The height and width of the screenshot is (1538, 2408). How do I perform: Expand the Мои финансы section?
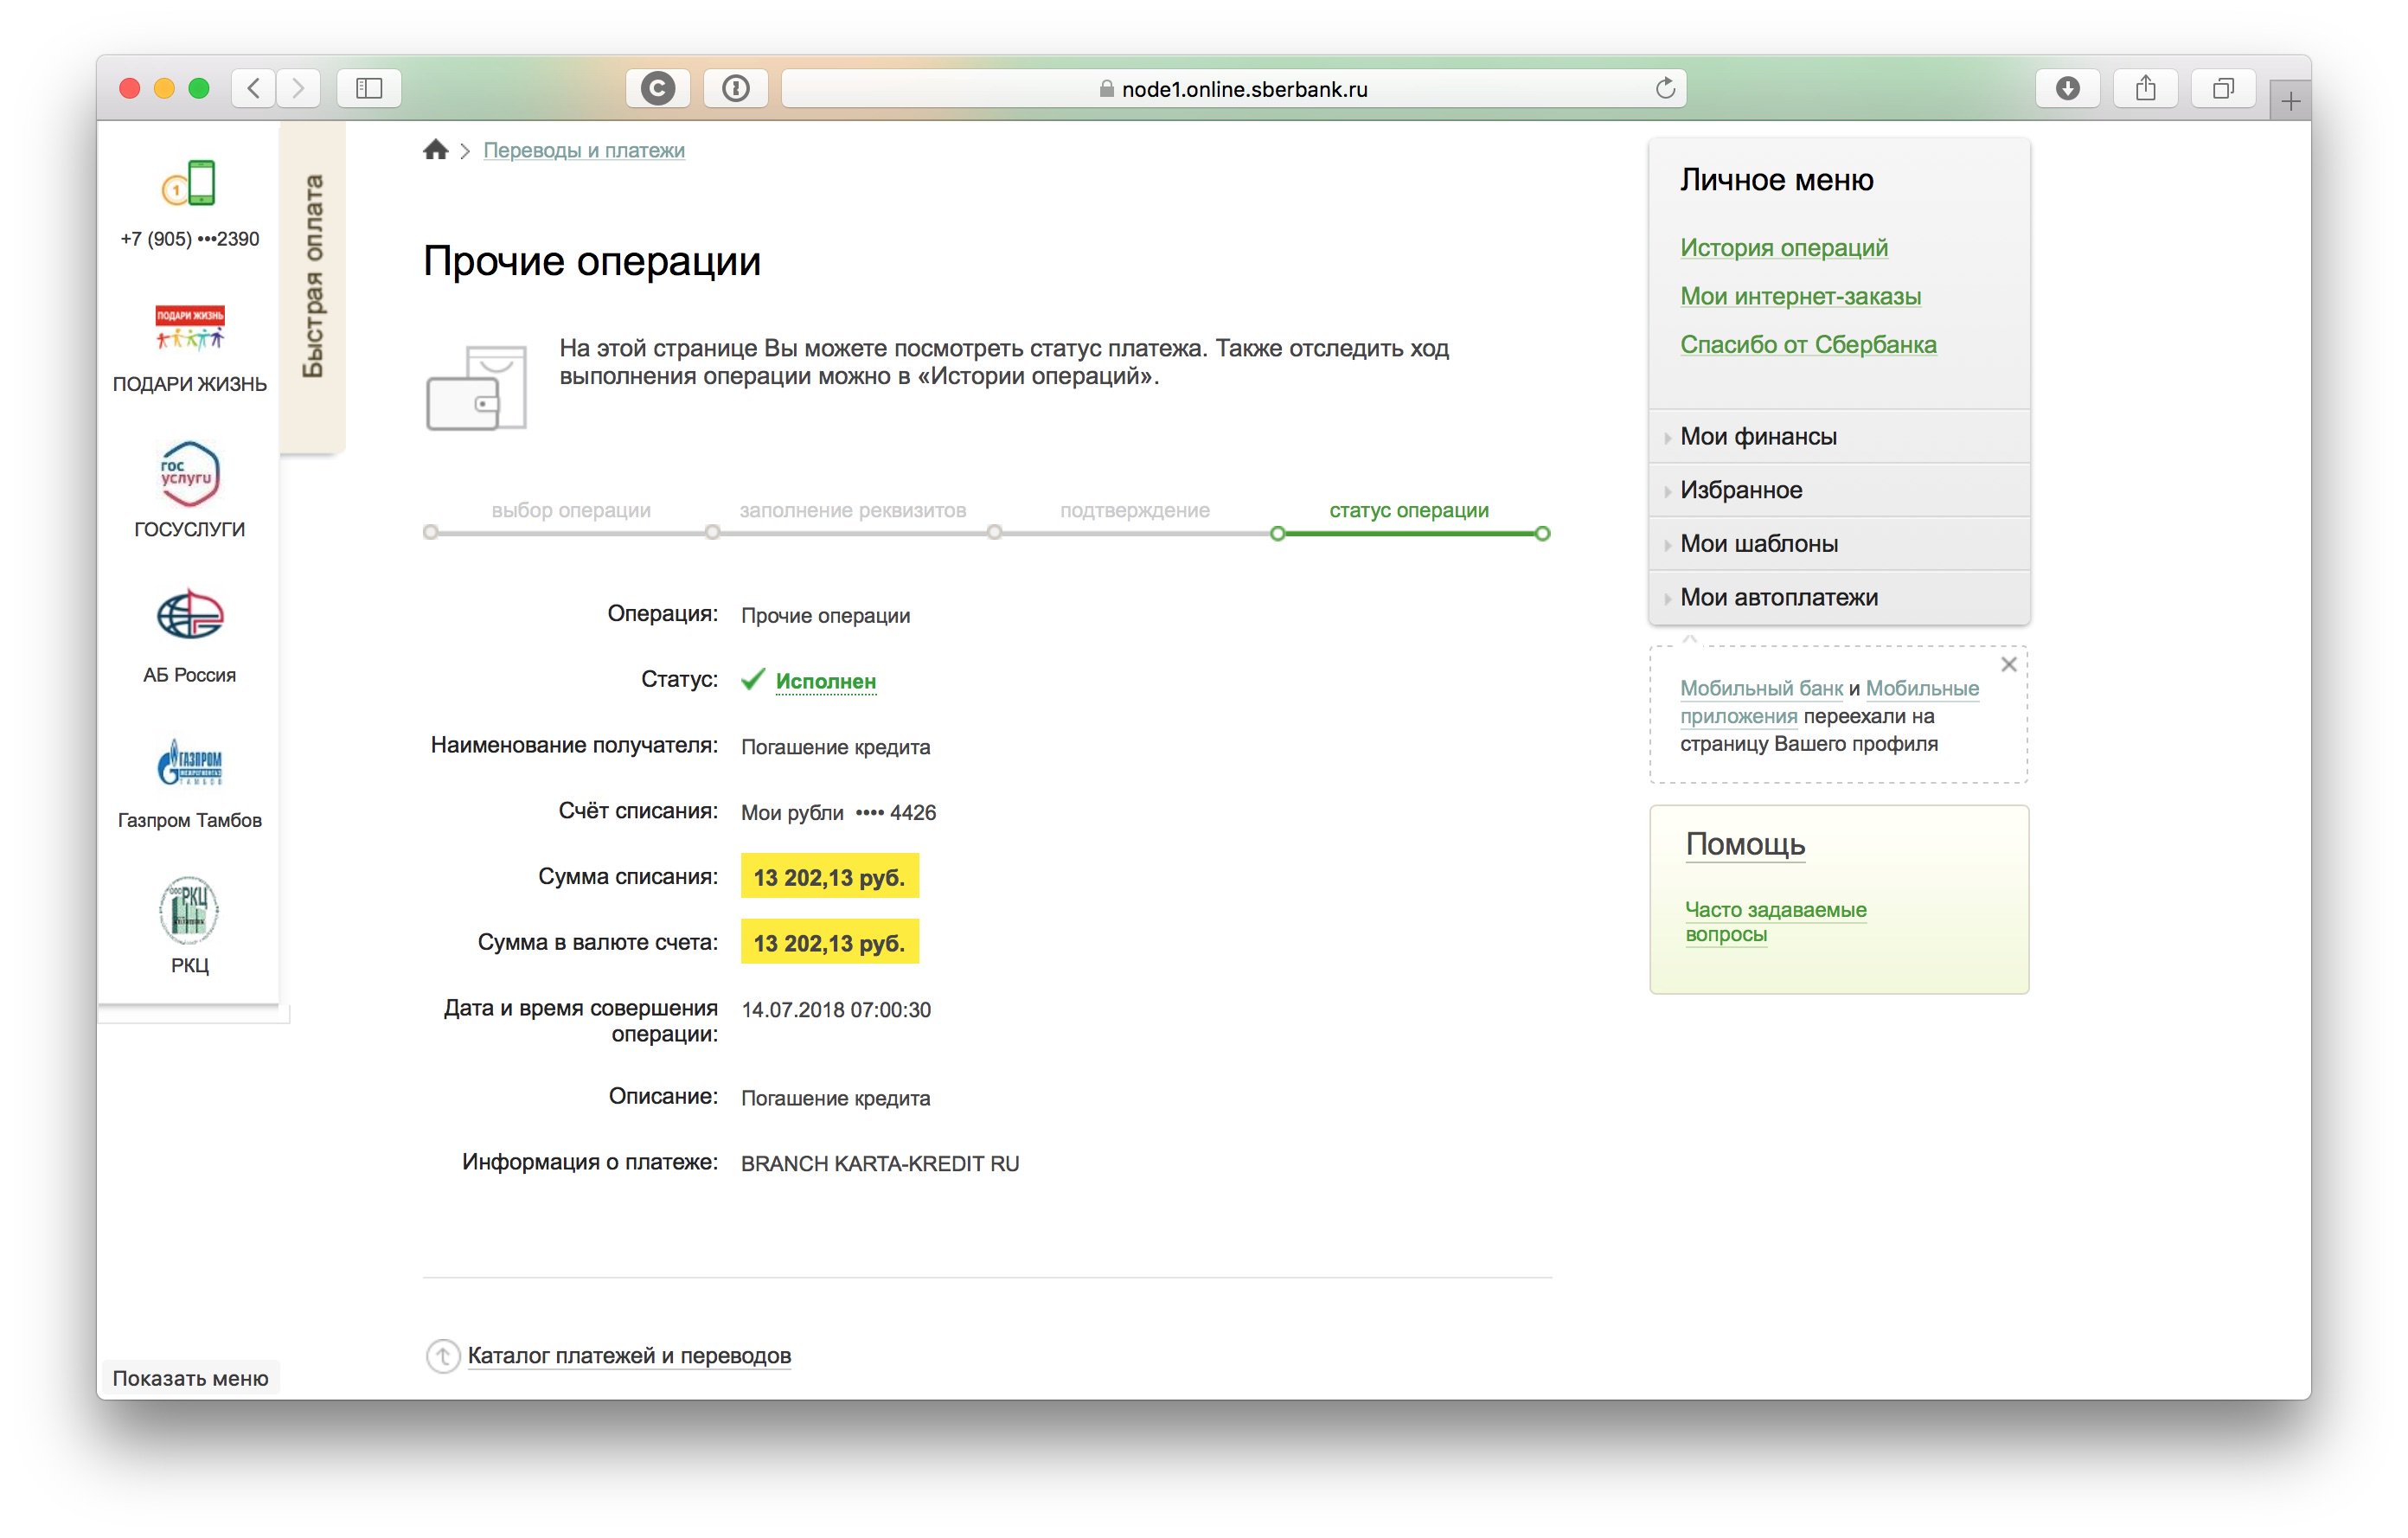(x=1838, y=436)
